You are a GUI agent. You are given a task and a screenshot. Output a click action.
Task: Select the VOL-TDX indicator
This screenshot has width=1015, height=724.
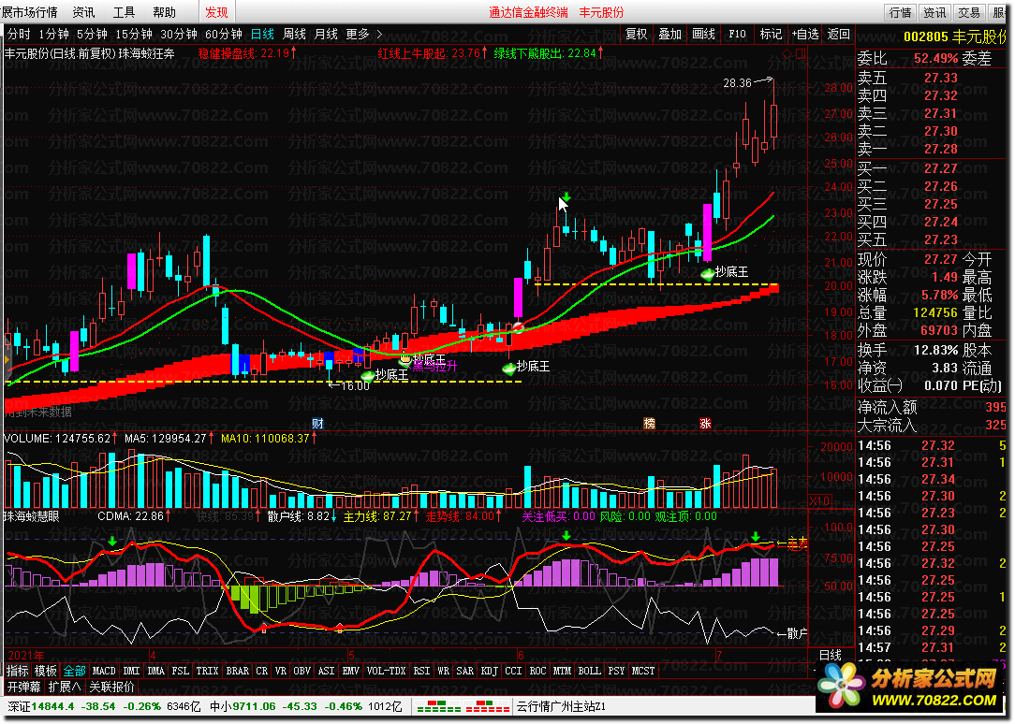click(x=386, y=671)
